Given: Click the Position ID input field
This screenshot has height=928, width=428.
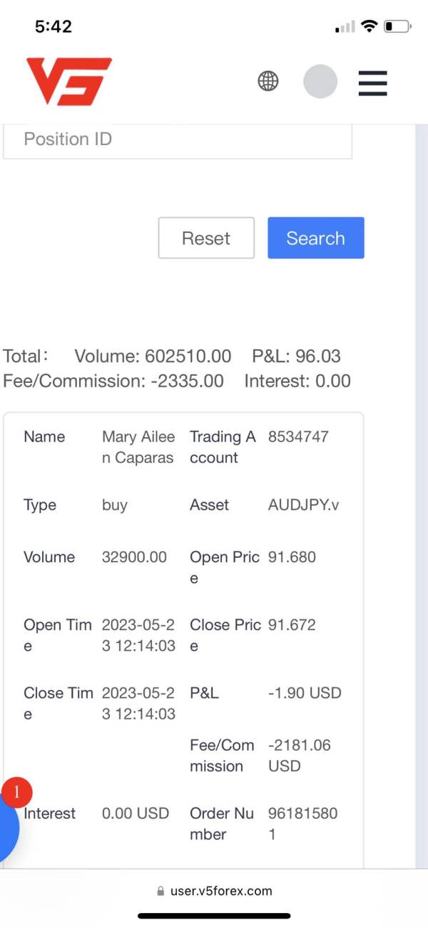Looking at the screenshot, I should (x=177, y=139).
